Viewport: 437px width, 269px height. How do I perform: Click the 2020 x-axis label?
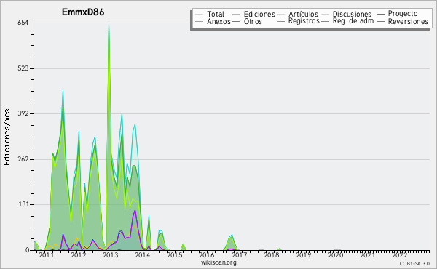coord(335,255)
